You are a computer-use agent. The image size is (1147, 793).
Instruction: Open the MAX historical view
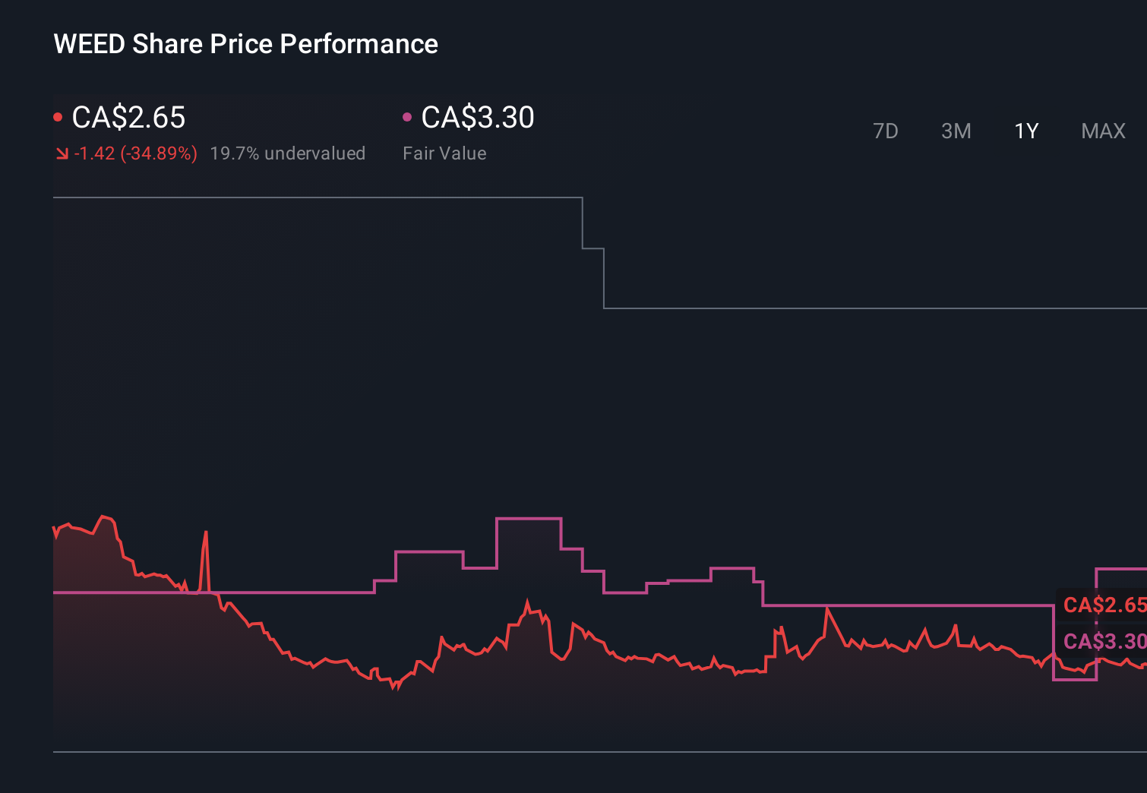tap(1103, 131)
